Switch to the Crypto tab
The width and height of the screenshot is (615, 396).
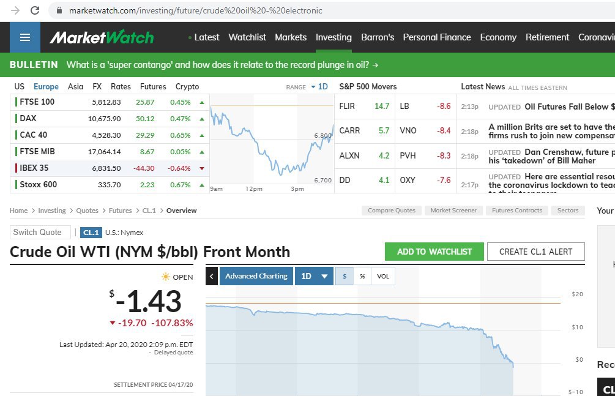(x=187, y=87)
